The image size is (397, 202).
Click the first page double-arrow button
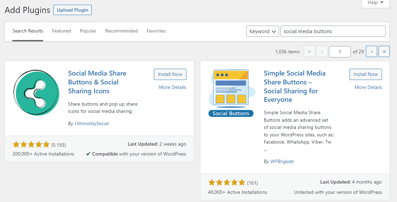pos(309,51)
